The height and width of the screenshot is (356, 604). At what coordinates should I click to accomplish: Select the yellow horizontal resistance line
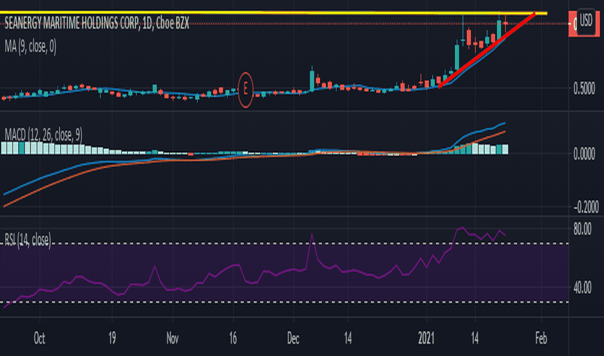click(x=273, y=14)
